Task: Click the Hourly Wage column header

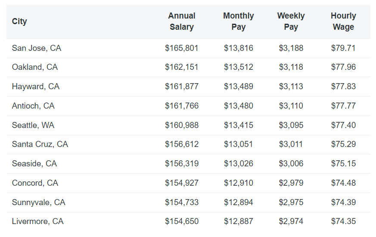Action: pos(343,22)
